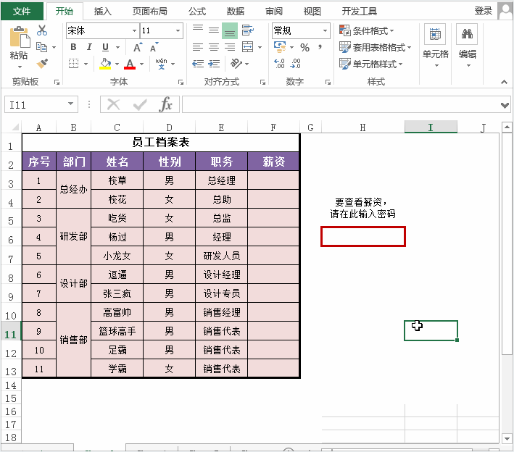Collapse the ribbon
This screenshot has width=514, height=452.
point(504,82)
